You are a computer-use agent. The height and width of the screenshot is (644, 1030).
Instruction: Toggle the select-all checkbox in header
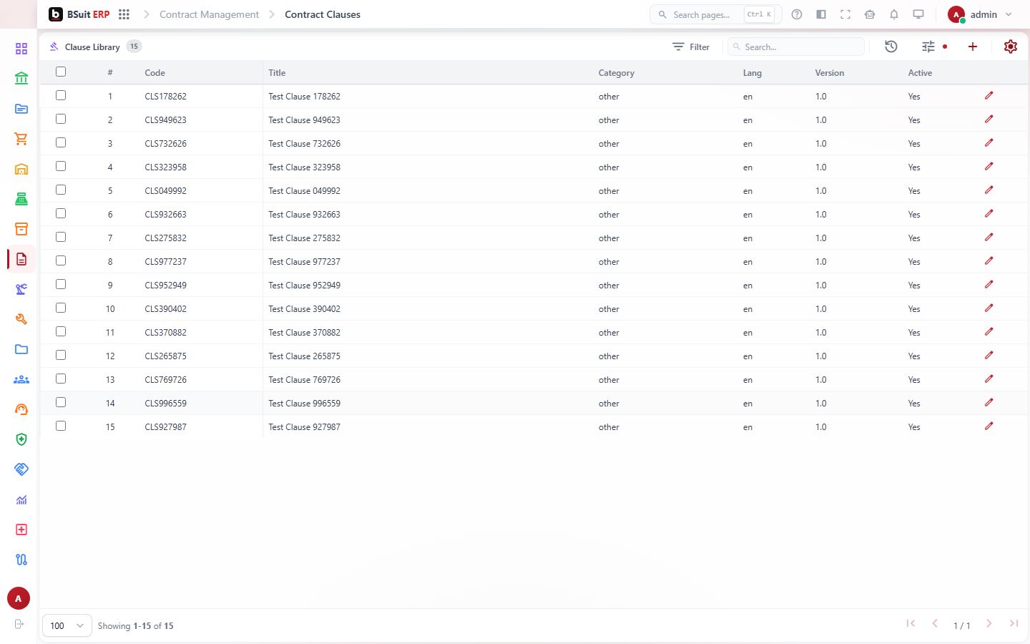(61, 72)
